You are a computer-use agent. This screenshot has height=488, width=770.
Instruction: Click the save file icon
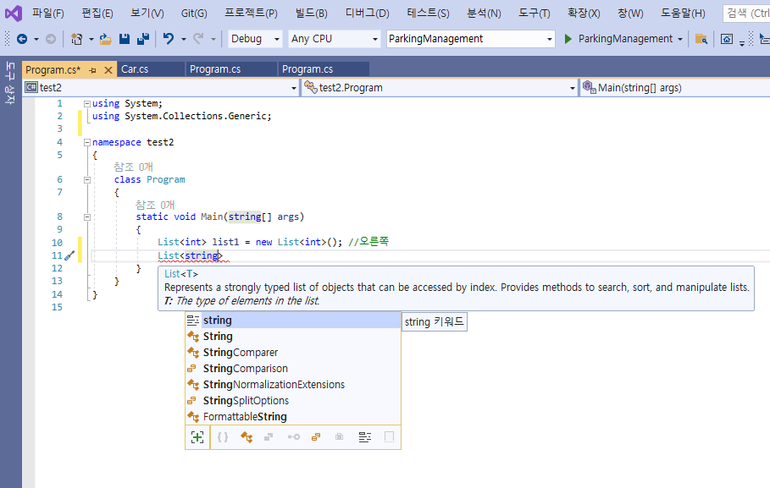coord(125,39)
